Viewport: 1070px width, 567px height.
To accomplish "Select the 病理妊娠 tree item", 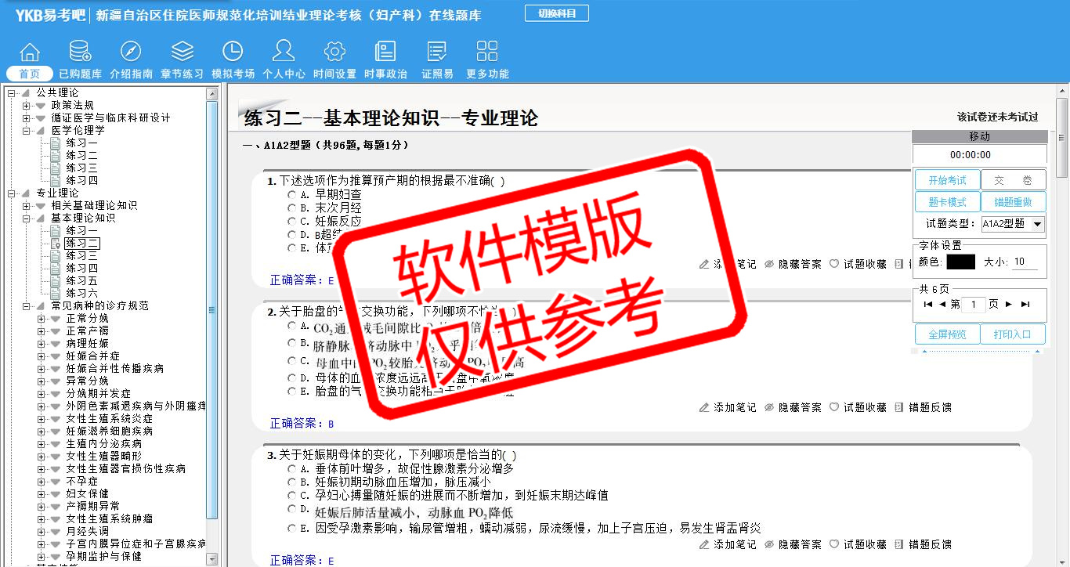I will (87, 344).
